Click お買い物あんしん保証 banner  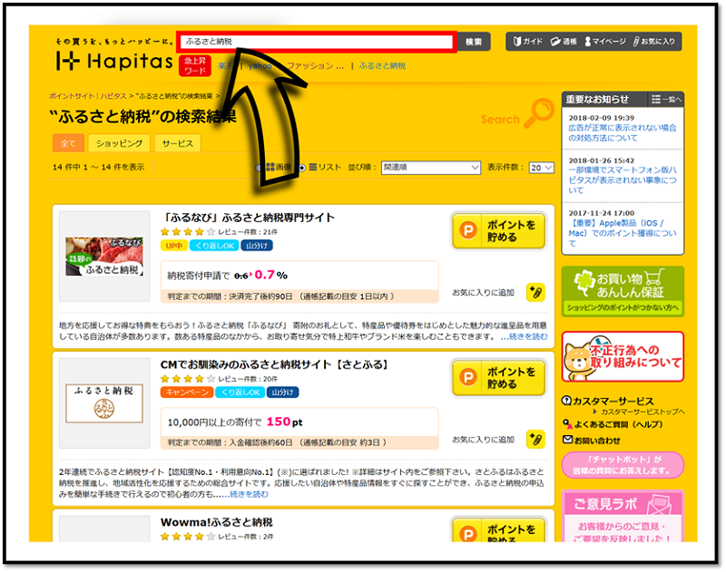(x=623, y=291)
